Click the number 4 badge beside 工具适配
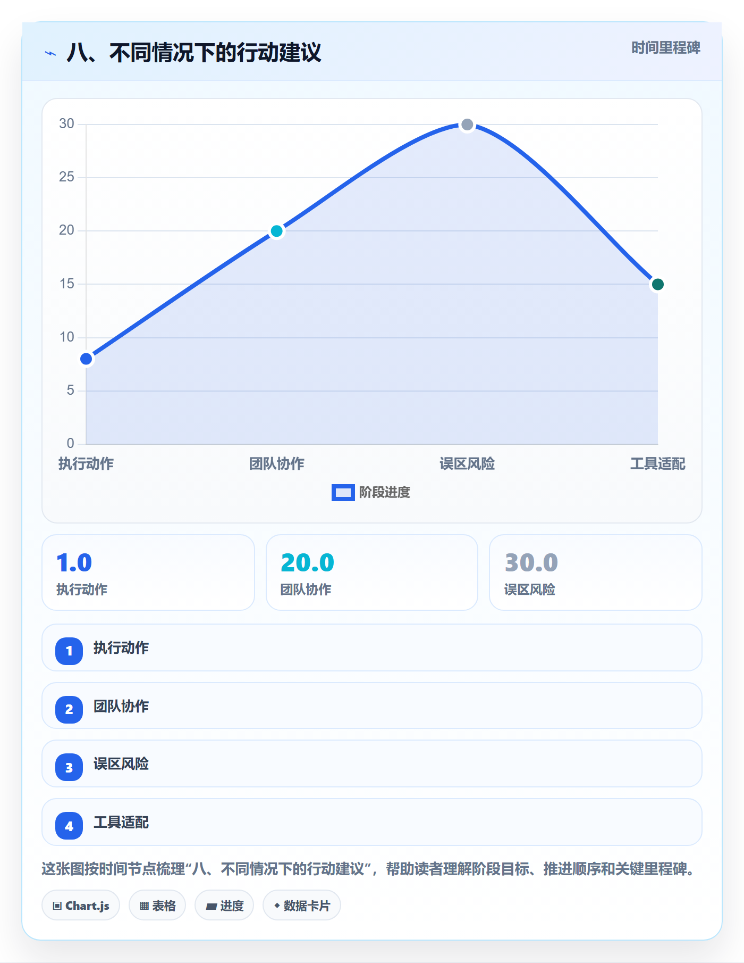 [x=69, y=826]
